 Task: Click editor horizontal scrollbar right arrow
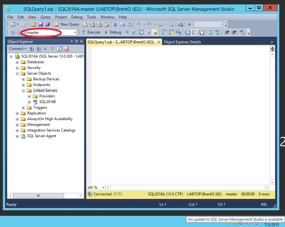pos(267,187)
